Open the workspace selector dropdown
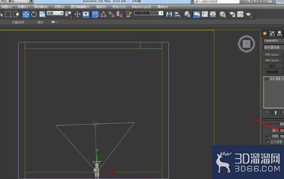This screenshot has height=179, width=284. point(14,1)
